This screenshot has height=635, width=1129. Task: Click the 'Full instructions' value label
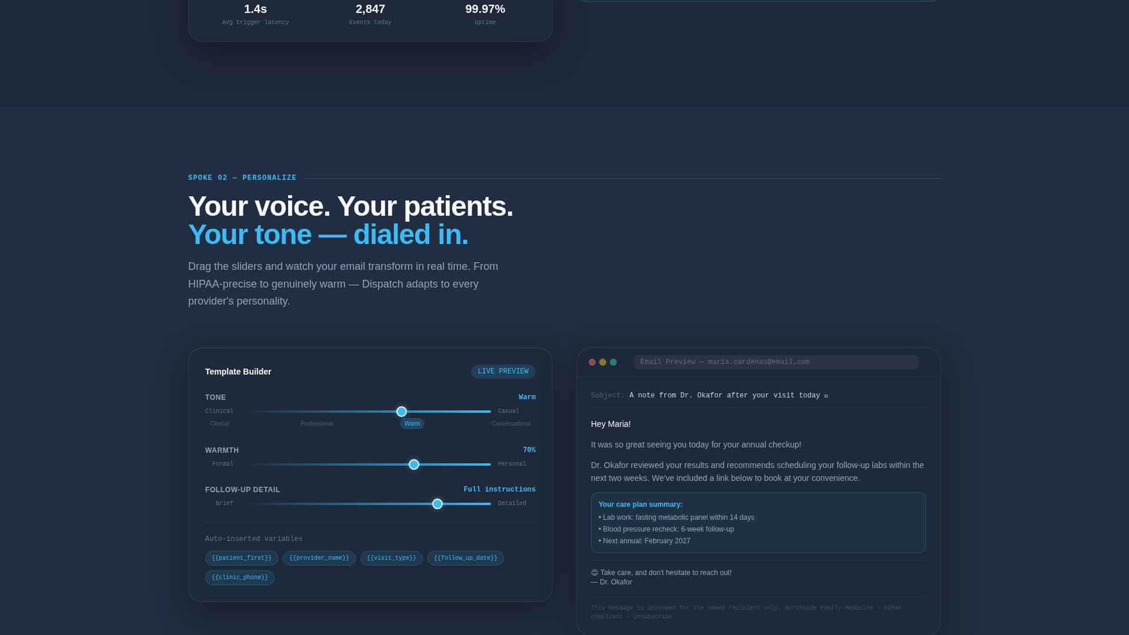coord(499,490)
